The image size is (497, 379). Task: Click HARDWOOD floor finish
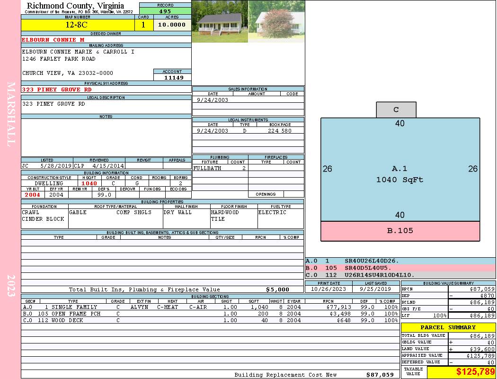coord(225,212)
